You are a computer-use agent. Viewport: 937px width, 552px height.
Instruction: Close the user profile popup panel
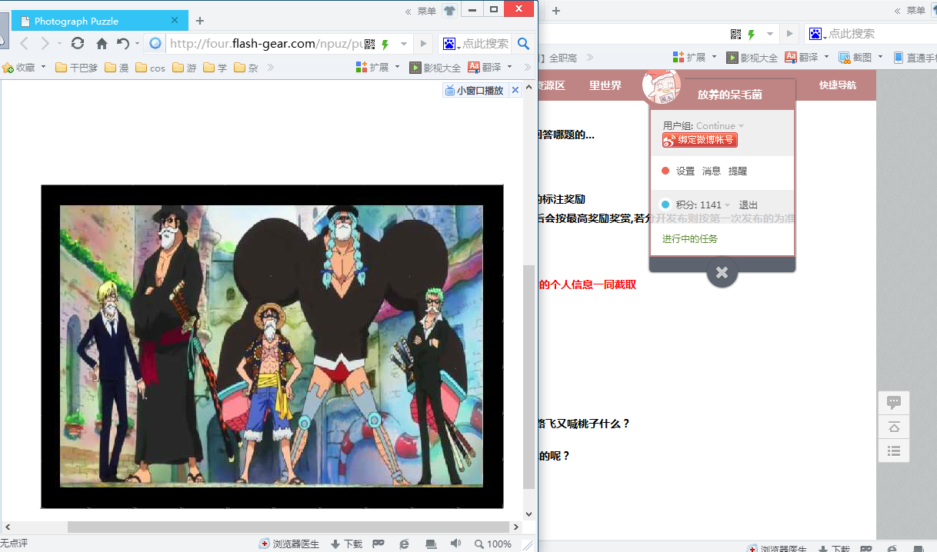(722, 272)
